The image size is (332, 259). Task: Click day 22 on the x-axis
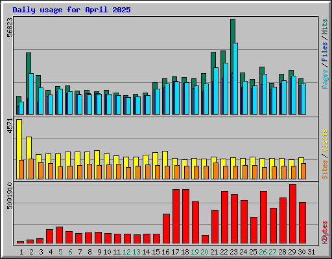224,252
